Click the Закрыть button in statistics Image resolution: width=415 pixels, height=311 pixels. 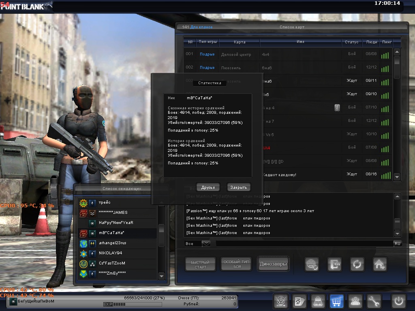pos(238,187)
